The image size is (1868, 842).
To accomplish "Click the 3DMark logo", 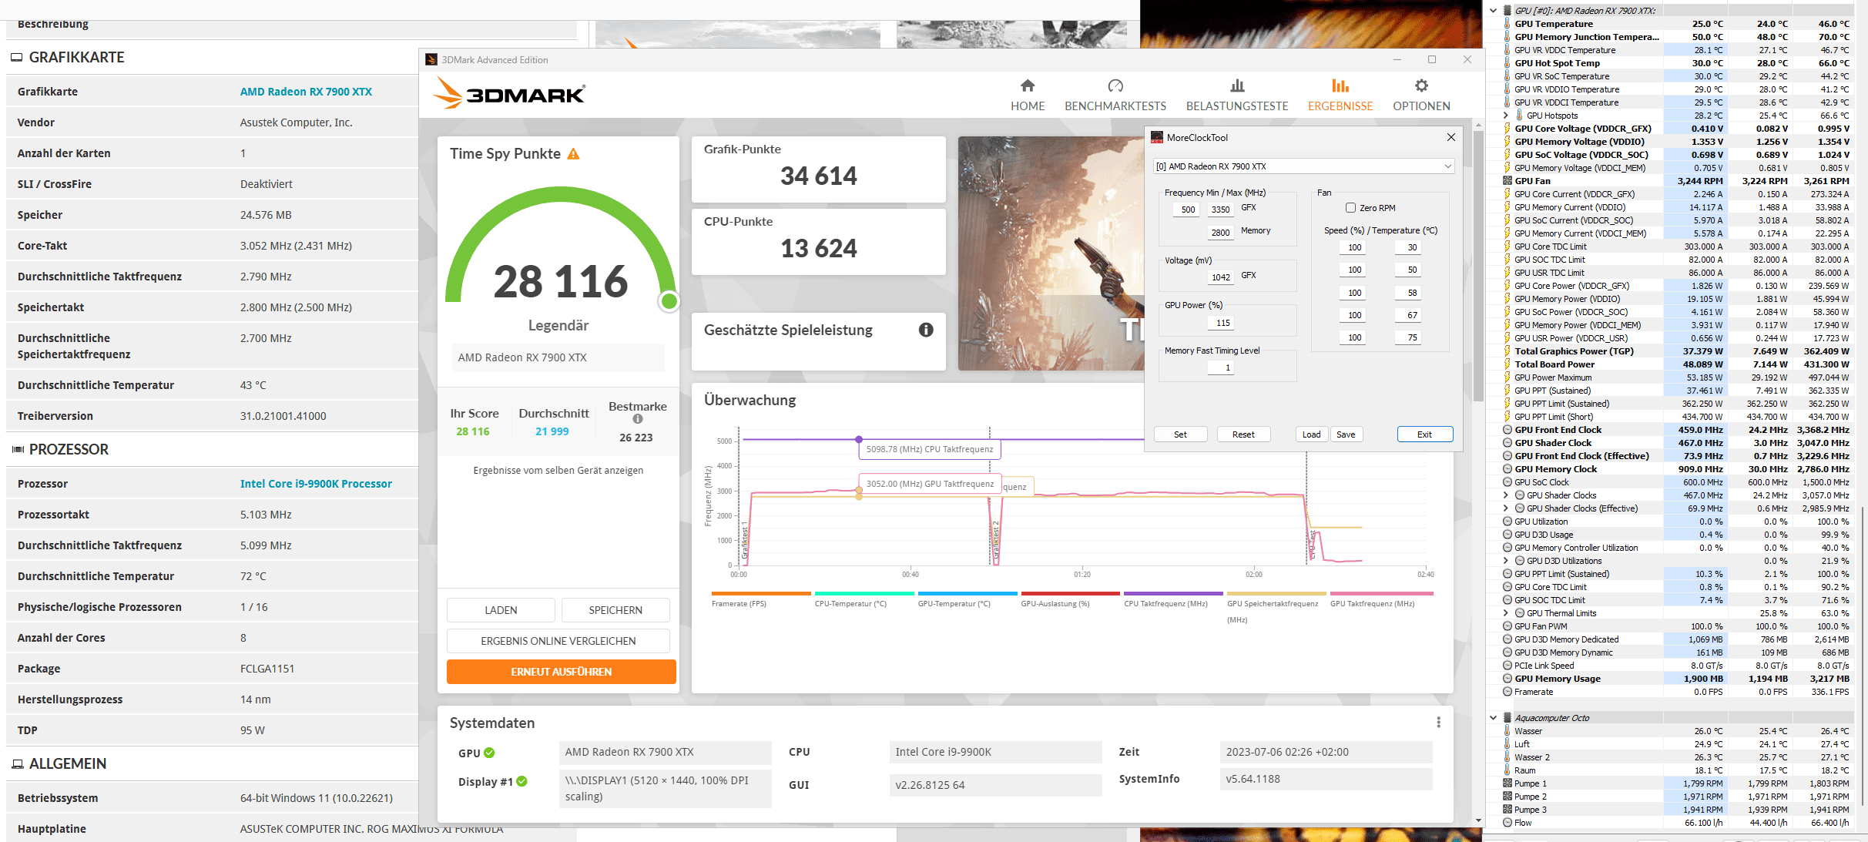I will 509,94.
